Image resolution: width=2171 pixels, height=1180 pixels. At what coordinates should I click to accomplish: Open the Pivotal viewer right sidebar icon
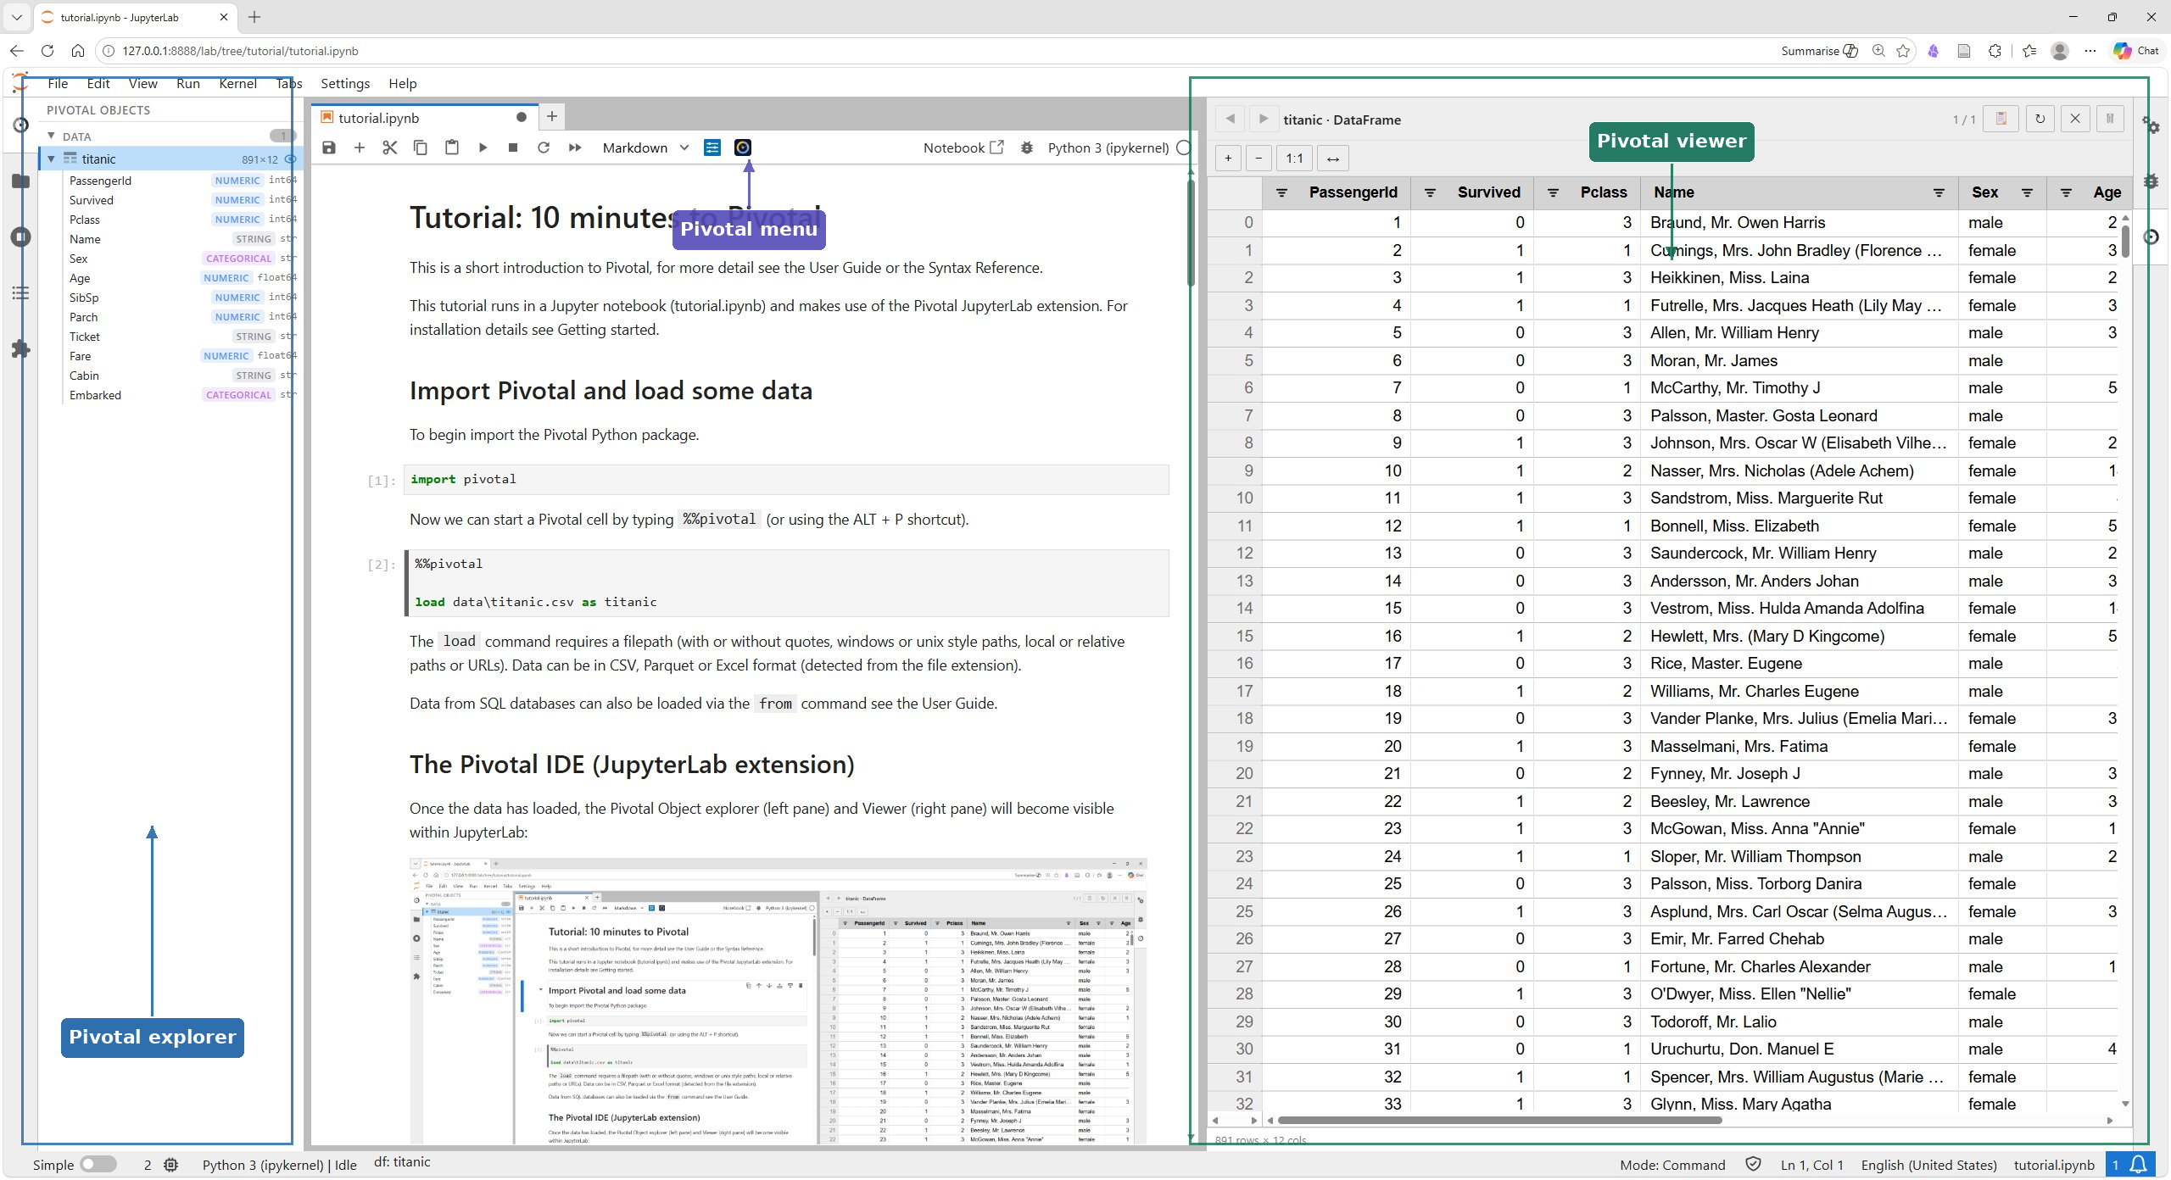(x=2151, y=237)
